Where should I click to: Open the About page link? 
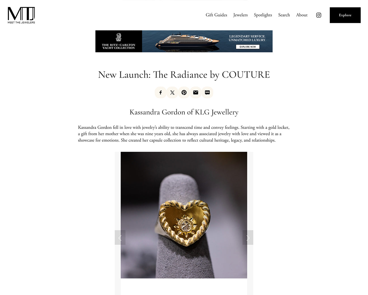pos(302,15)
